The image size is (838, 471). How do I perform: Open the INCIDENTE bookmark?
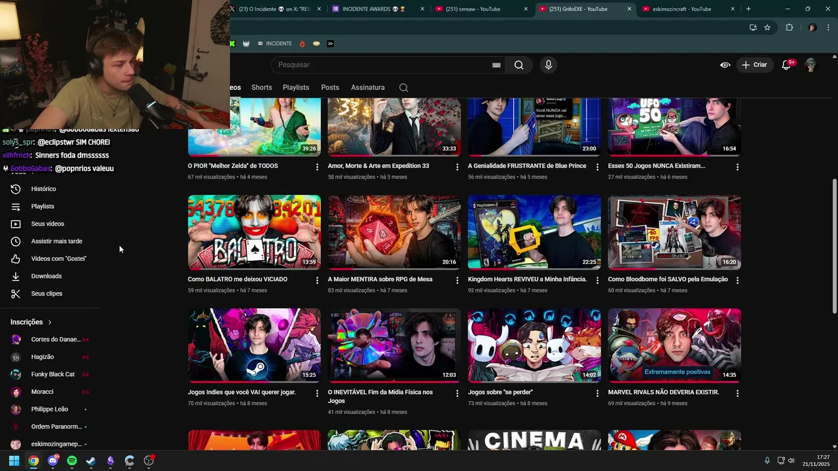tap(274, 43)
